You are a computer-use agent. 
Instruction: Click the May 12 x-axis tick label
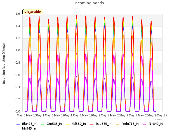(x=22, y=115)
